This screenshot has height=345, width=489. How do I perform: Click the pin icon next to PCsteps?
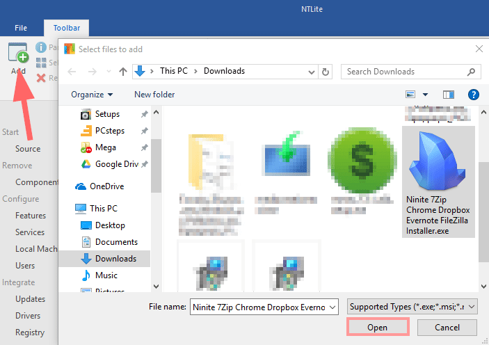click(144, 131)
